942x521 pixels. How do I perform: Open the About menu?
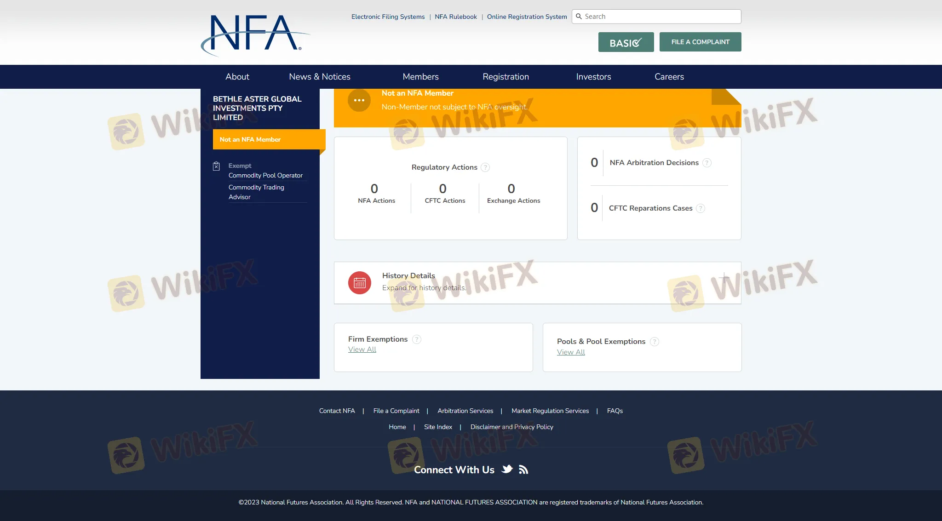237,77
